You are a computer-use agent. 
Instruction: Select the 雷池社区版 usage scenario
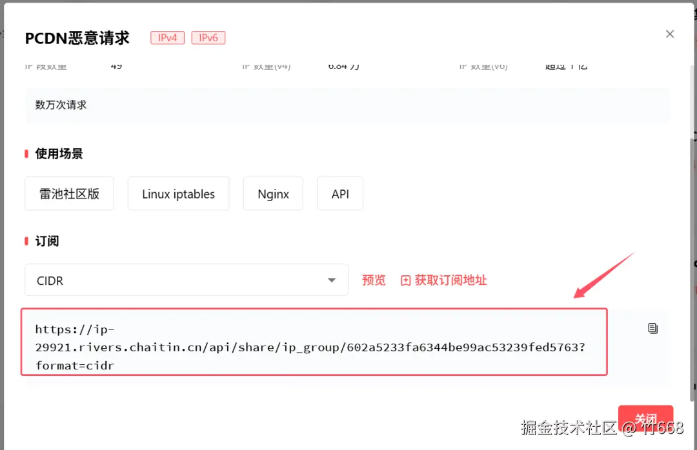click(x=69, y=193)
